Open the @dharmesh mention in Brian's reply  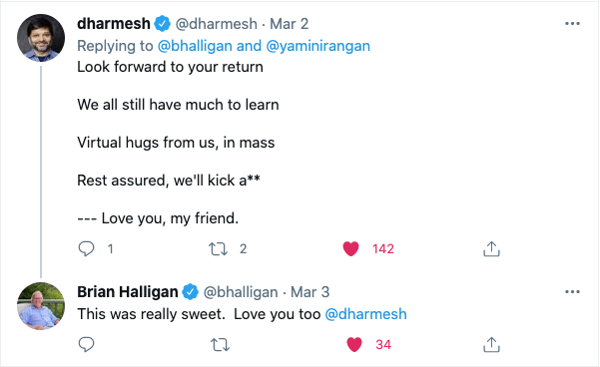point(365,314)
